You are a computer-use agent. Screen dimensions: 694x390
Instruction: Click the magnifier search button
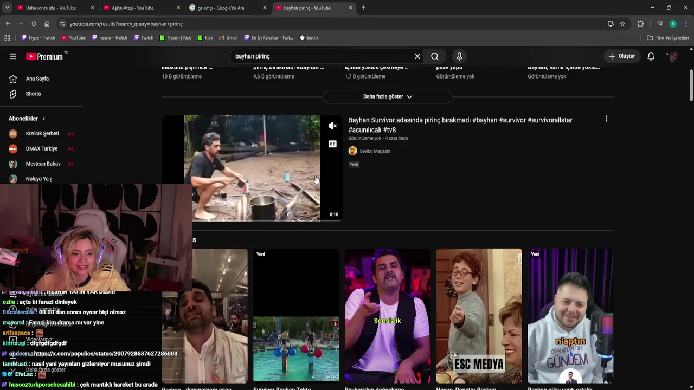(435, 56)
